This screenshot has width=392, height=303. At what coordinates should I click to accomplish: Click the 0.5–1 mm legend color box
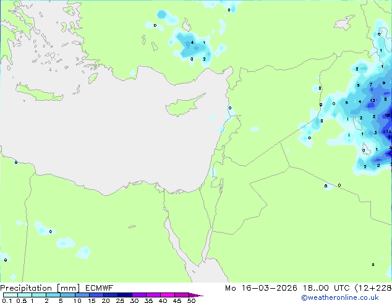(25, 295)
